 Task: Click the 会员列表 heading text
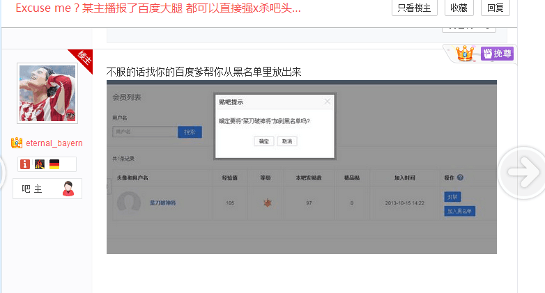click(127, 97)
